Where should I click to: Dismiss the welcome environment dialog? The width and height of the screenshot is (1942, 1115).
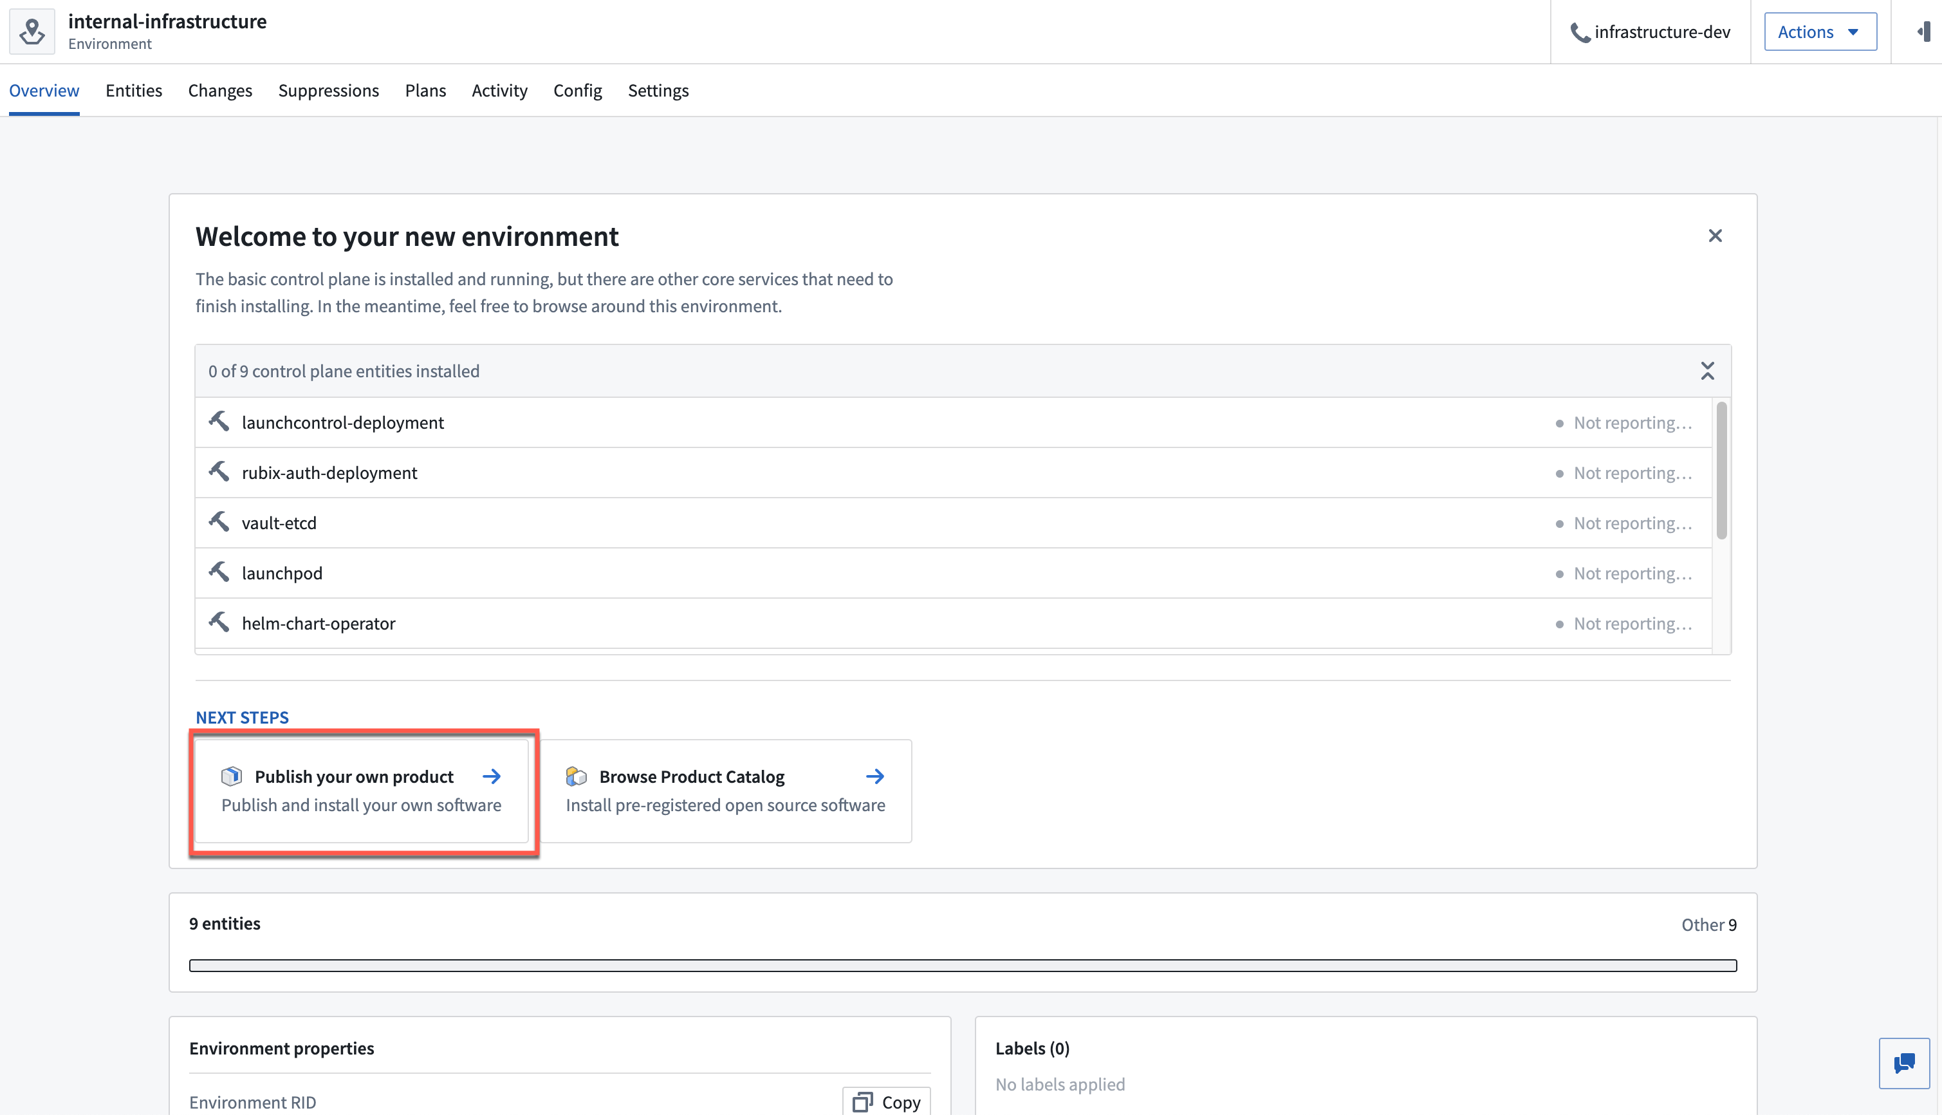pyautogui.click(x=1715, y=236)
